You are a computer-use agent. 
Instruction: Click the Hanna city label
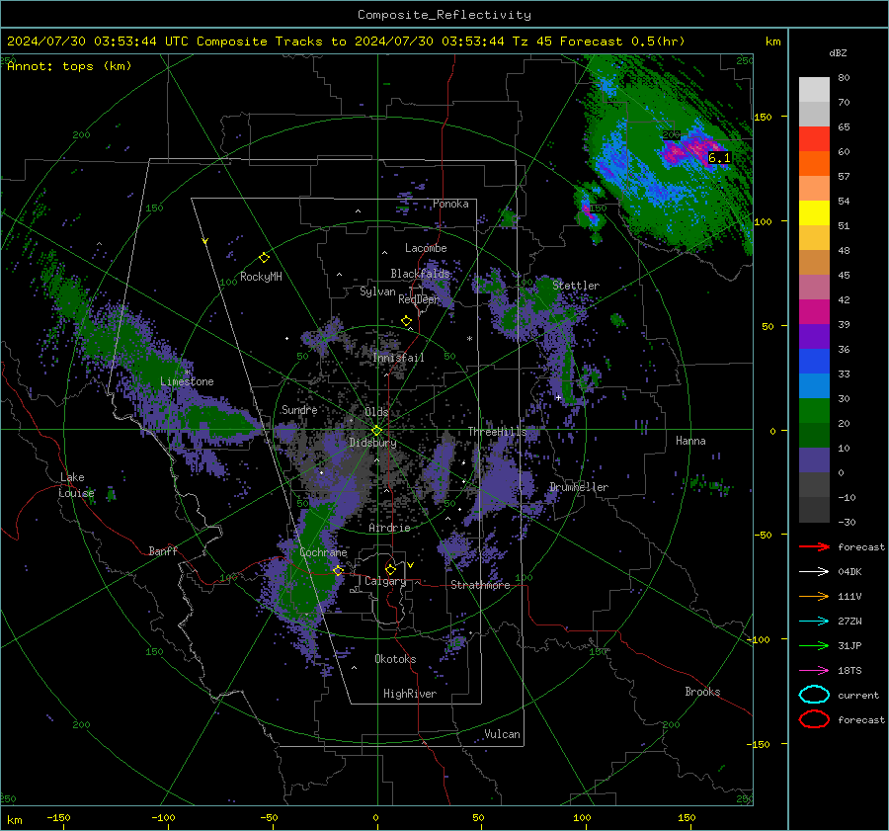[x=690, y=441]
